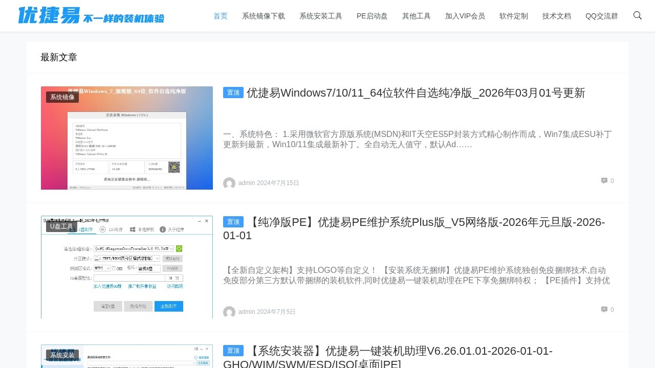655x368 pixels.
Task: Select 系统安装工具 from the navigation
Action: point(321,16)
